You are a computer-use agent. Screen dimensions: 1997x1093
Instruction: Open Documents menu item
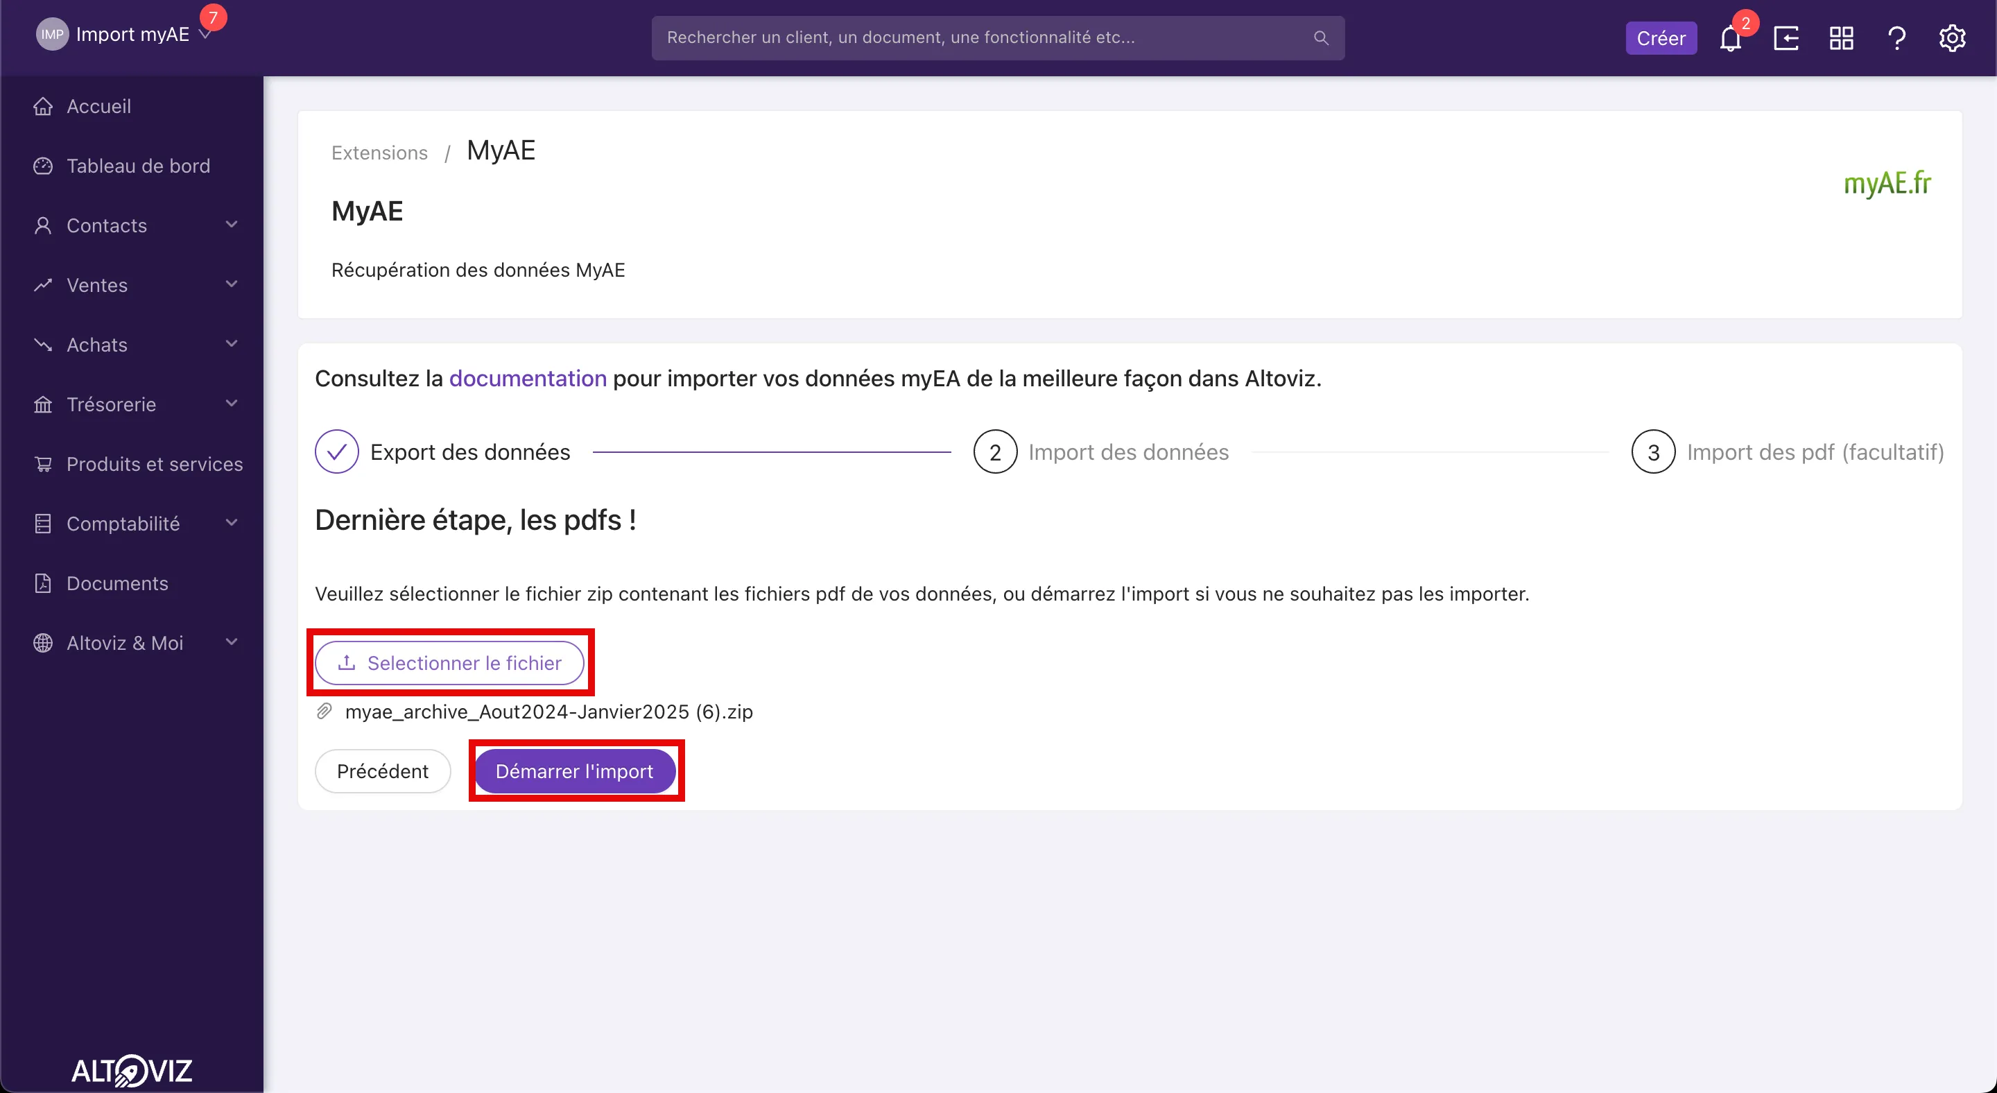(x=117, y=584)
